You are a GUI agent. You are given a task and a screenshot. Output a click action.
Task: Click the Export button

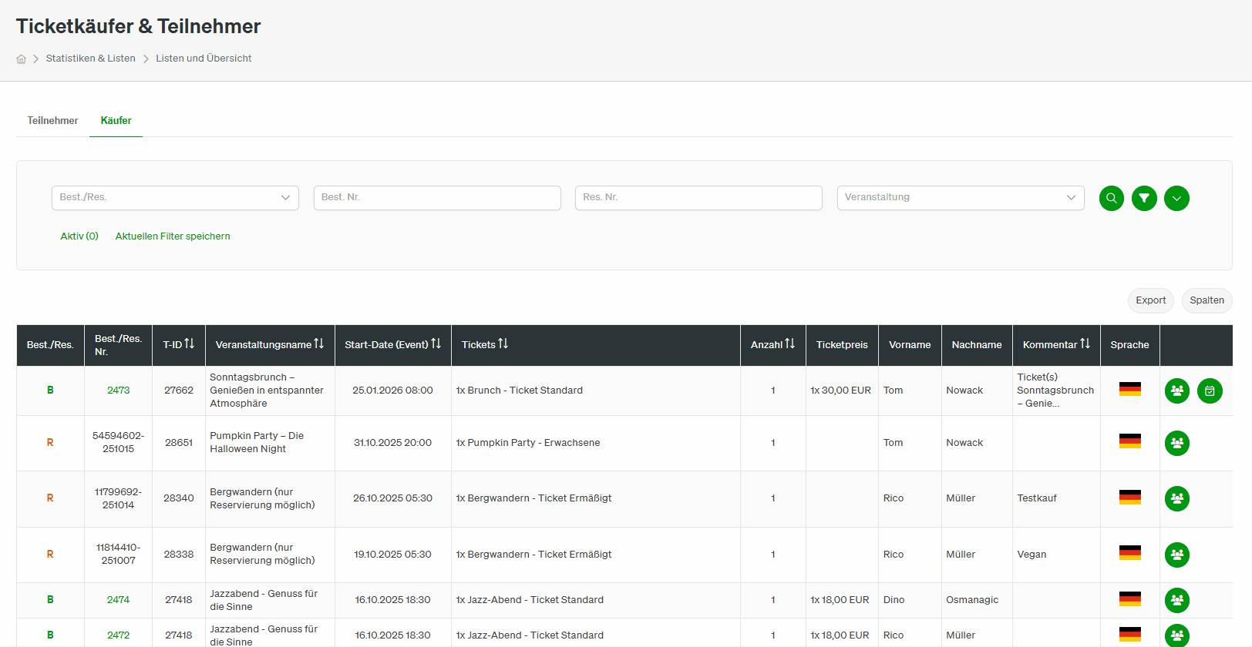(1150, 300)
